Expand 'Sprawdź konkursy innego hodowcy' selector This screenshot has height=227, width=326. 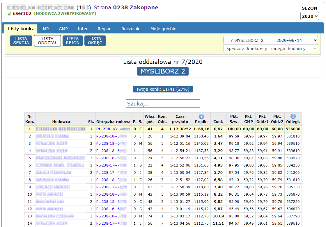pos(270,49)
